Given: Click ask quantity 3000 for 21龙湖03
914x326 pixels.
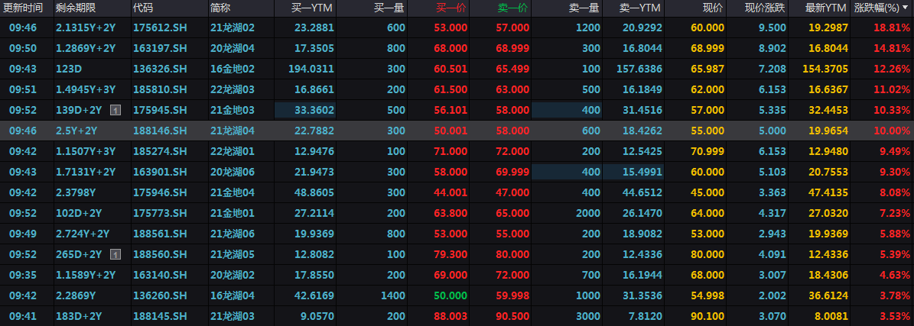Looking at the screenshot, I should tap(588, 317).
